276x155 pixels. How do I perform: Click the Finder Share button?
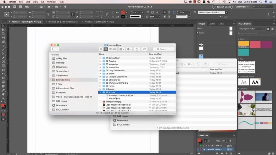pyautogui.click(x=137, y=49)
